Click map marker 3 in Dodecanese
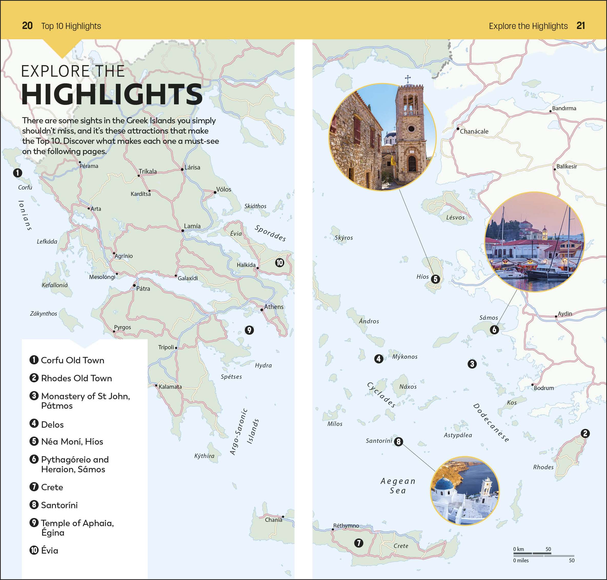Image resolution: width=607 pixels, height=580 pixels. tap(472, 364)
